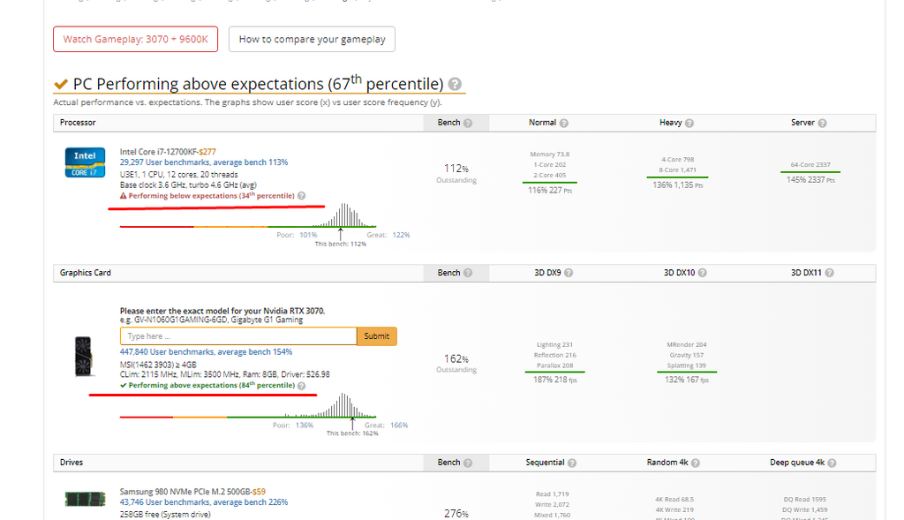This screenshot has height=520, width=904.
Task: Click help icon next to 3D DX9
Action: click(569, 273)
